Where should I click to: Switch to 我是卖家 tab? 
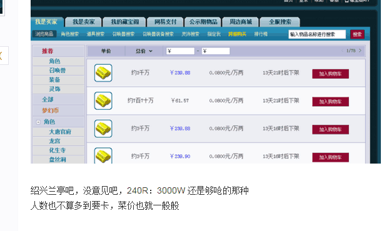point(83,22)
